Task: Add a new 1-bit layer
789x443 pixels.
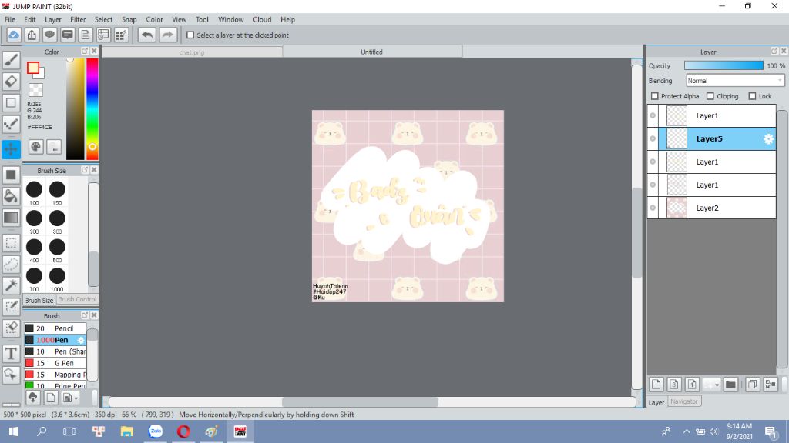Action: [x=692, y=385]
